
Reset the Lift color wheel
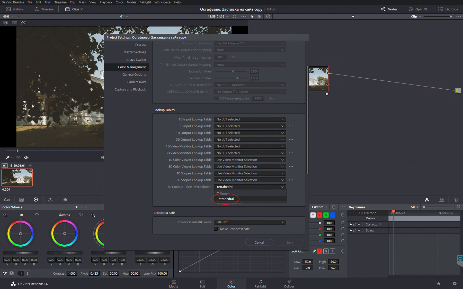click(37, 215)
